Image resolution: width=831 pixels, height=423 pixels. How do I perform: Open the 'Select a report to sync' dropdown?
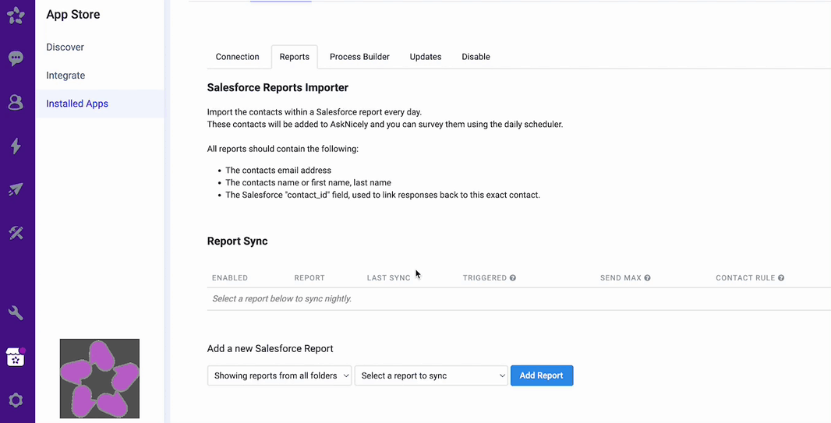click(431, 375)
